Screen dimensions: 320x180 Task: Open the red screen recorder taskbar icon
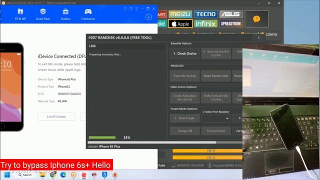click(x=115, y=174)
